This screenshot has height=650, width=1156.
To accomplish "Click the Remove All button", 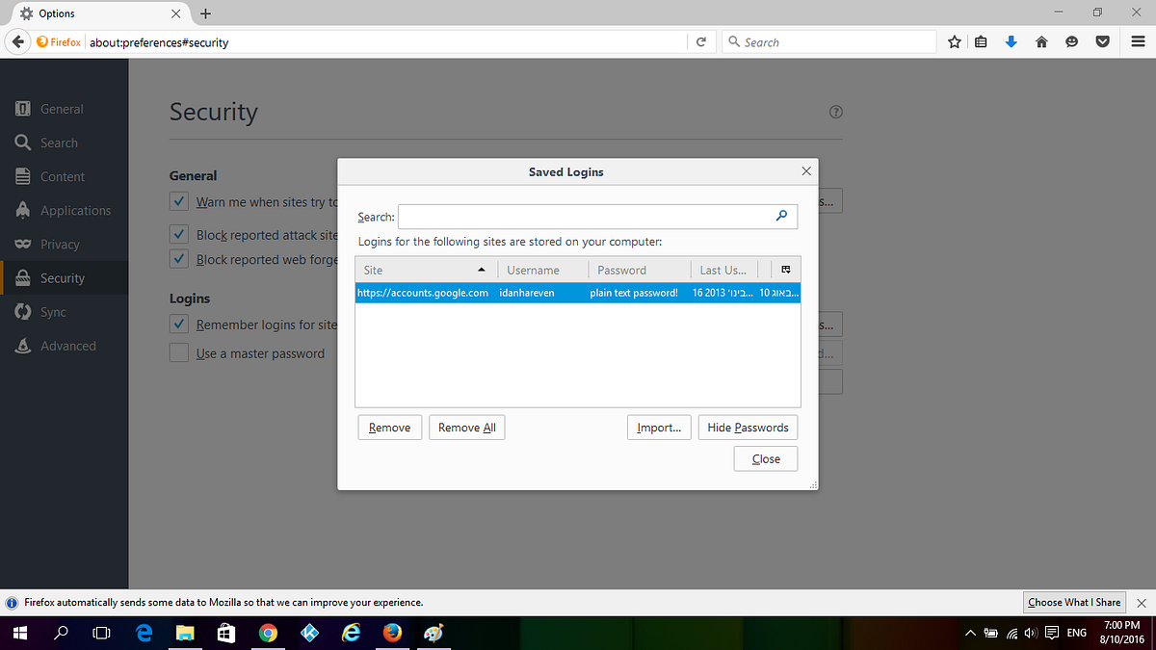I will click(466, 427).
